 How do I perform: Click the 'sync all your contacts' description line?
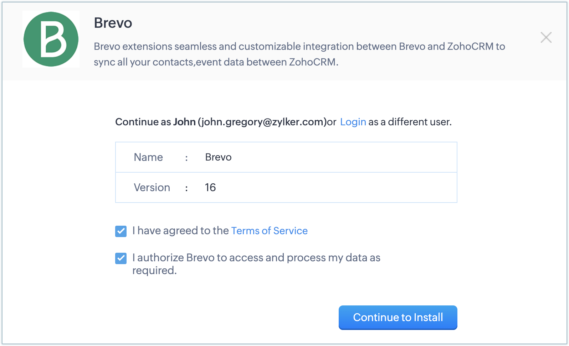(216, 62)
